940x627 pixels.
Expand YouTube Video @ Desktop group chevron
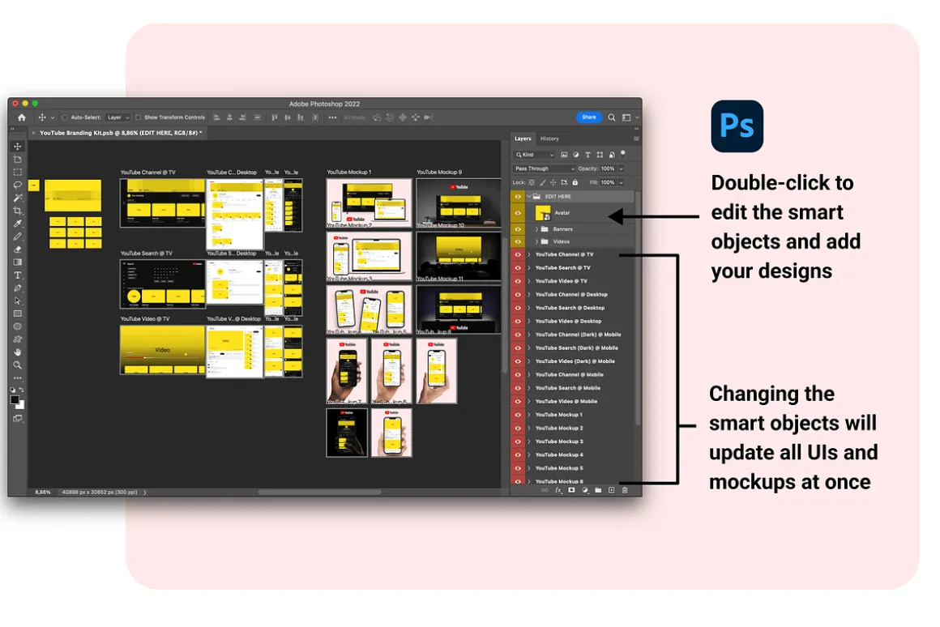[528, 322]
